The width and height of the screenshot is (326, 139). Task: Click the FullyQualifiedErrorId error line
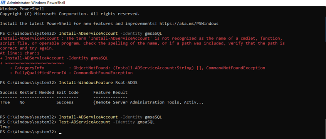click(71, 73)
